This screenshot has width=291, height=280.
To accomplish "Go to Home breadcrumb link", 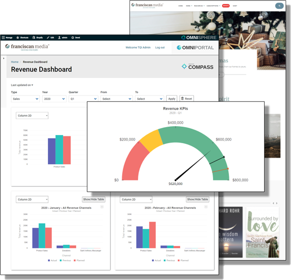I will click(14, 62).
